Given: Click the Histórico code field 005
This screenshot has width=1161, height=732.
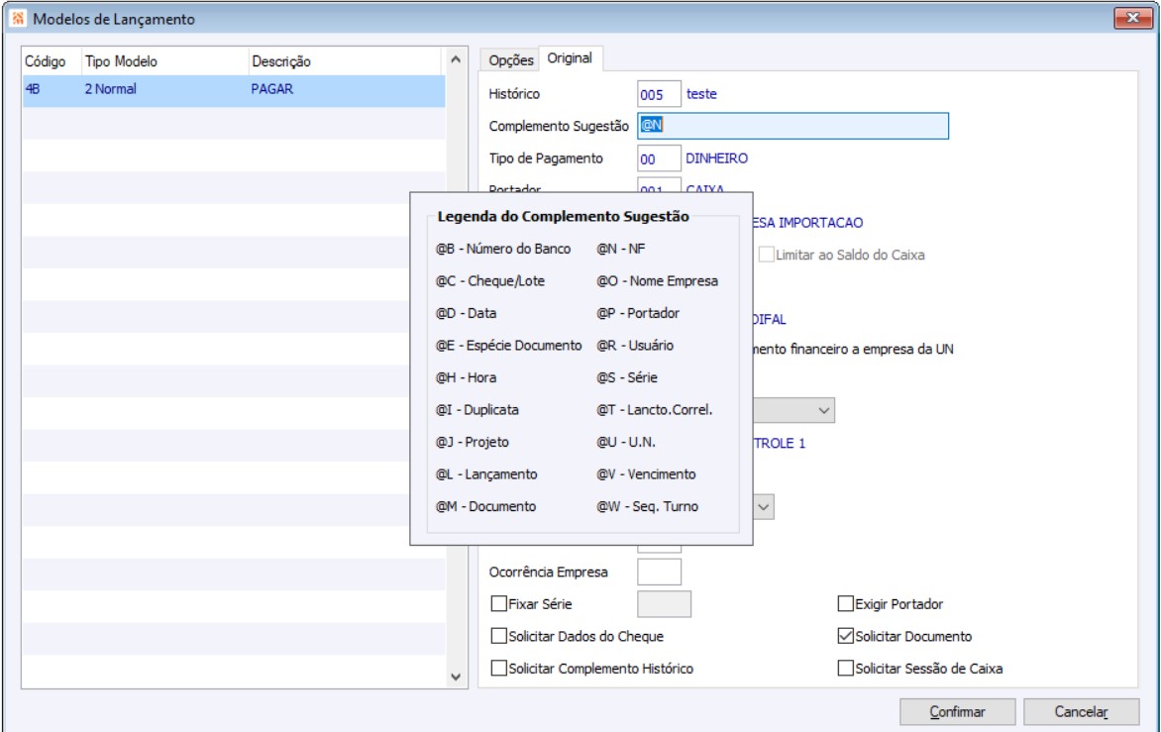Looking at the screenshot, I should (x=658, y=95).
